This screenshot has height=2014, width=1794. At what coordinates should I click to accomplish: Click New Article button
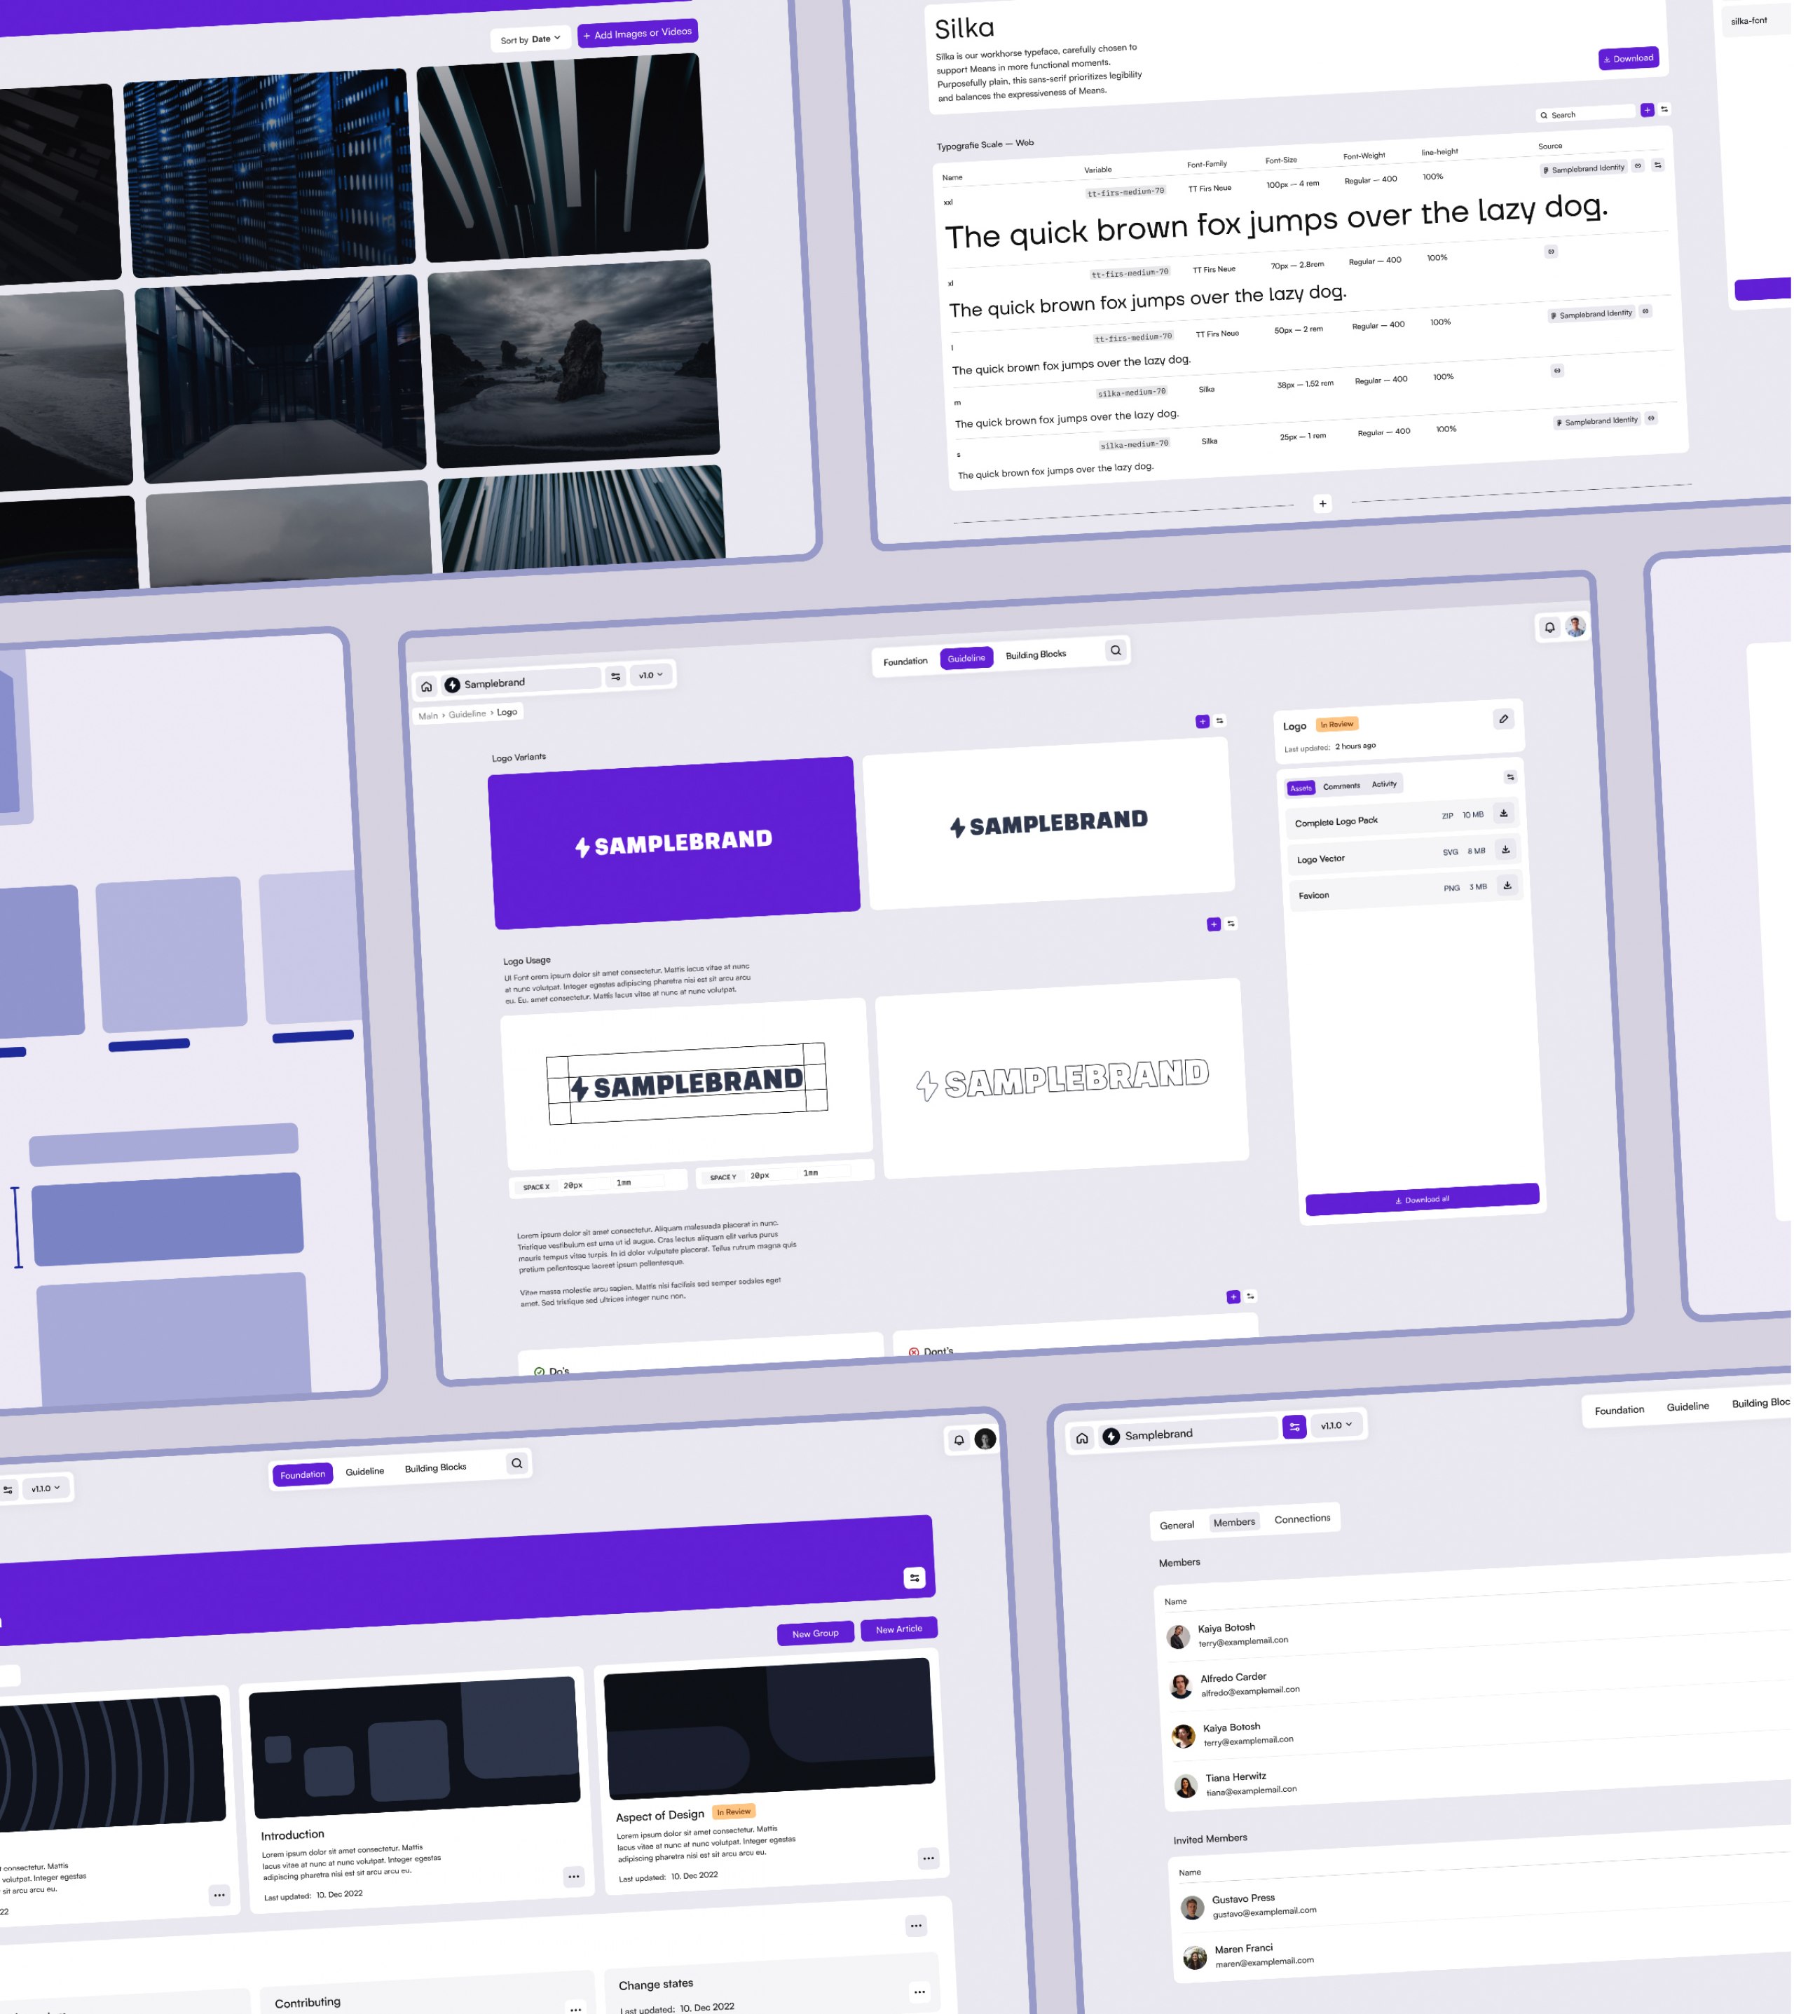point(899,1629)
